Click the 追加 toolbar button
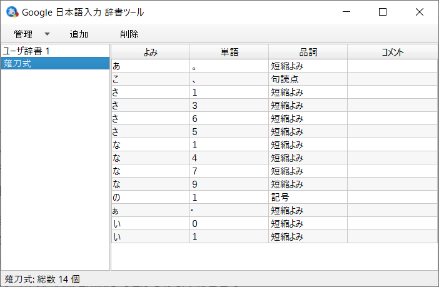 click(x=79, y=34)
